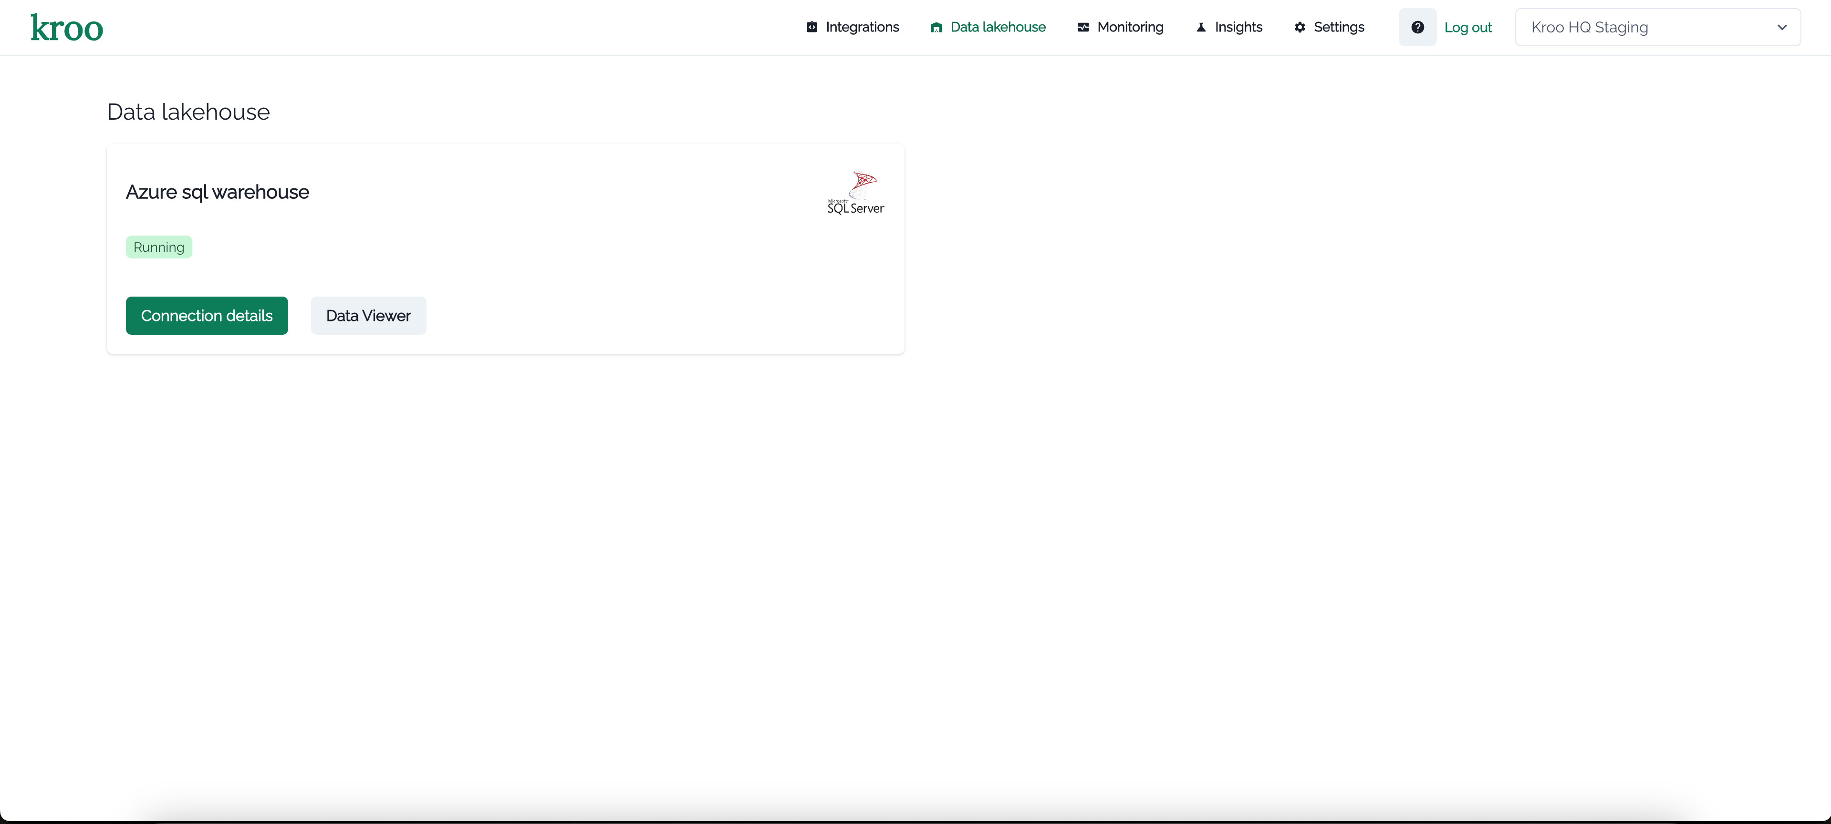Screen dimensions: 1831x824
Task: Log out of the account
Action: coord(1468,27)
